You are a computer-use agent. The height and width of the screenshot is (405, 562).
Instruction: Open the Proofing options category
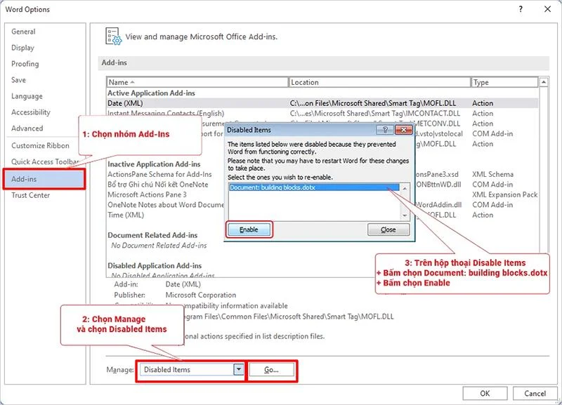[x=25, y=64]
